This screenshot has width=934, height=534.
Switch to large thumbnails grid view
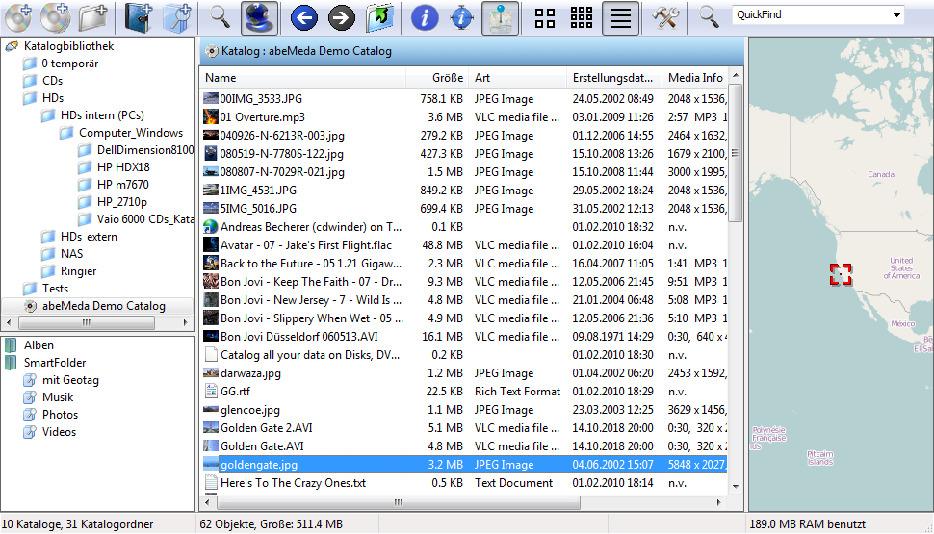click(x=545, y=16)
